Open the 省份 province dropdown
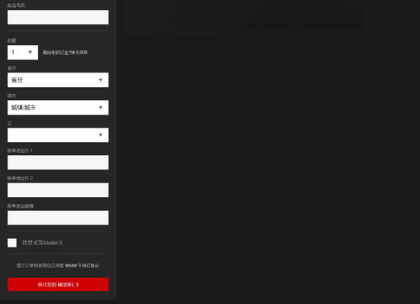Screen dimensions: 420x304 (58, 79)
